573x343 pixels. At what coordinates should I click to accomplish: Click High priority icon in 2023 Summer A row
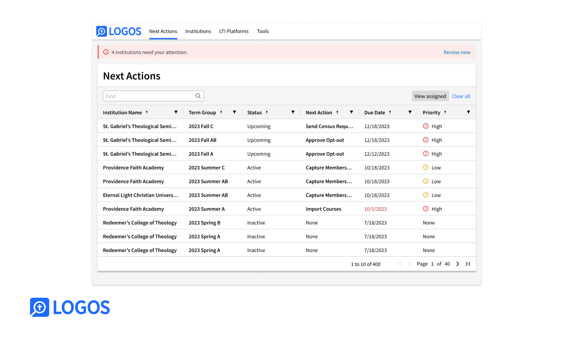(426, 209)
